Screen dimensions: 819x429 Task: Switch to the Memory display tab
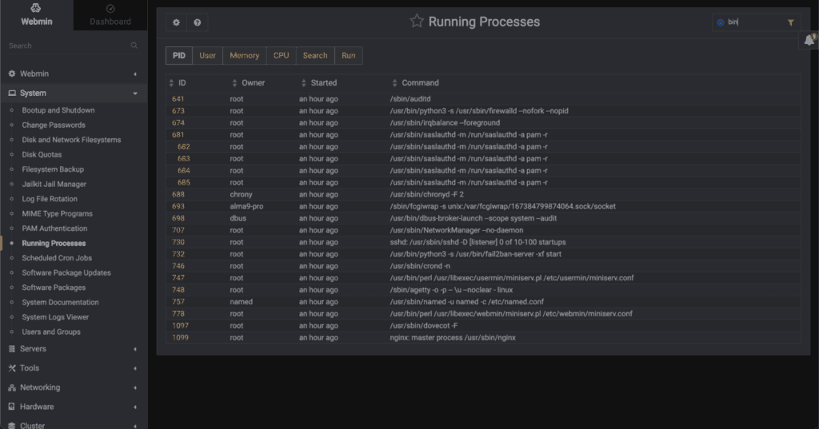(245, 55)
